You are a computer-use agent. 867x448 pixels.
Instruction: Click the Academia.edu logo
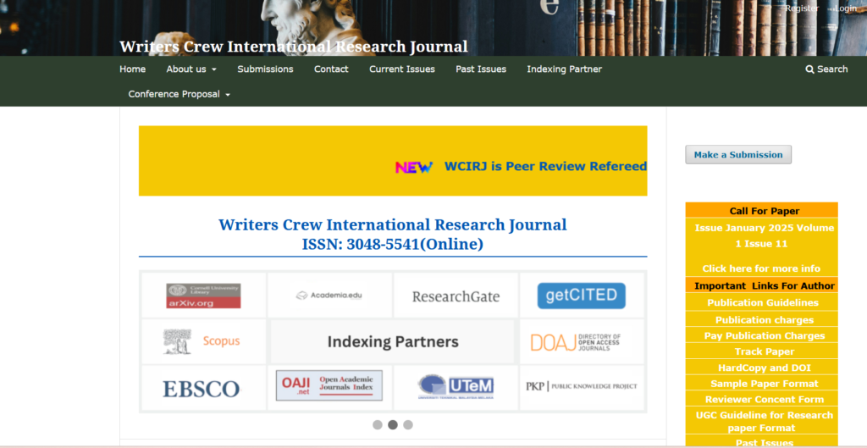pos(329,296)
